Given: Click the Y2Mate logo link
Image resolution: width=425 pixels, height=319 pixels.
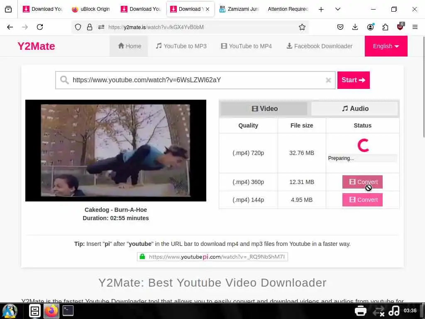Looking at the screenshot, I should [x=37, y=46].
